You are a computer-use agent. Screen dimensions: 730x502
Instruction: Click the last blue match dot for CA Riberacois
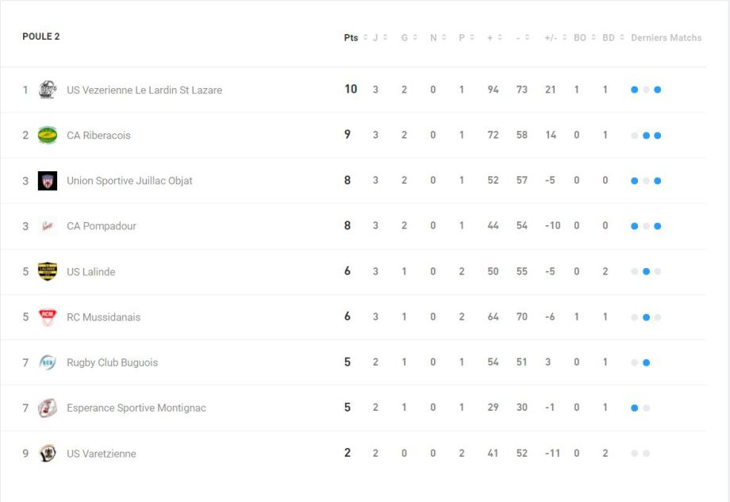point(658,136)
